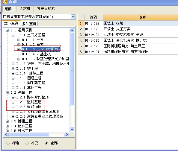Select D.1.1.4 木挡土板 tree item
Screen dimensions: 178x152
(x=36, y=54)
